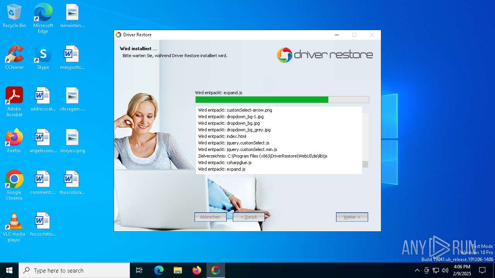Open Edge from the taskbar
This screenshot has width=495, height=278.
159,270
